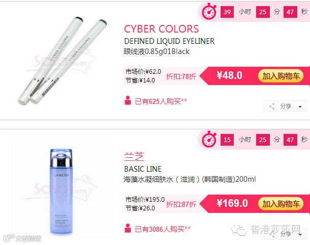Open share dropdown arrow for eyeliner product

point(300,106)
